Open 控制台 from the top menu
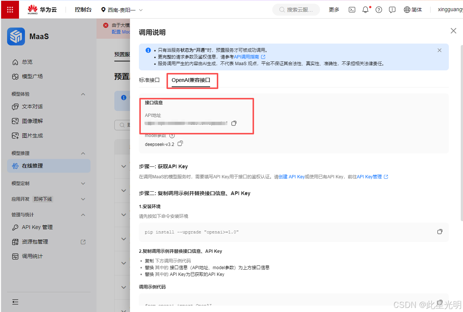The height and width of the screenshot is (312, 463). point(83,10)
